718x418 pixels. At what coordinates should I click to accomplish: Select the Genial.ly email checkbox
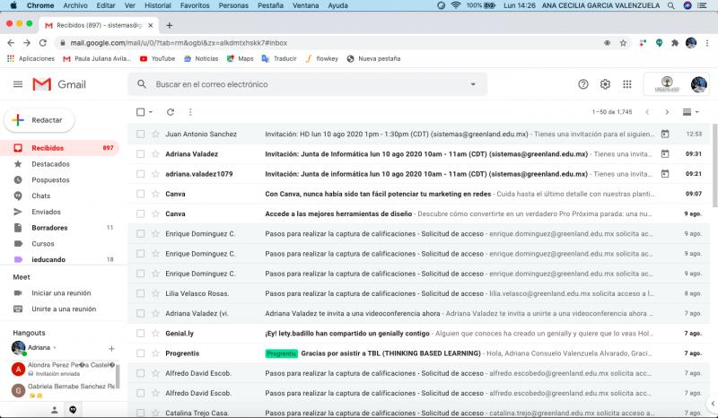140,333
